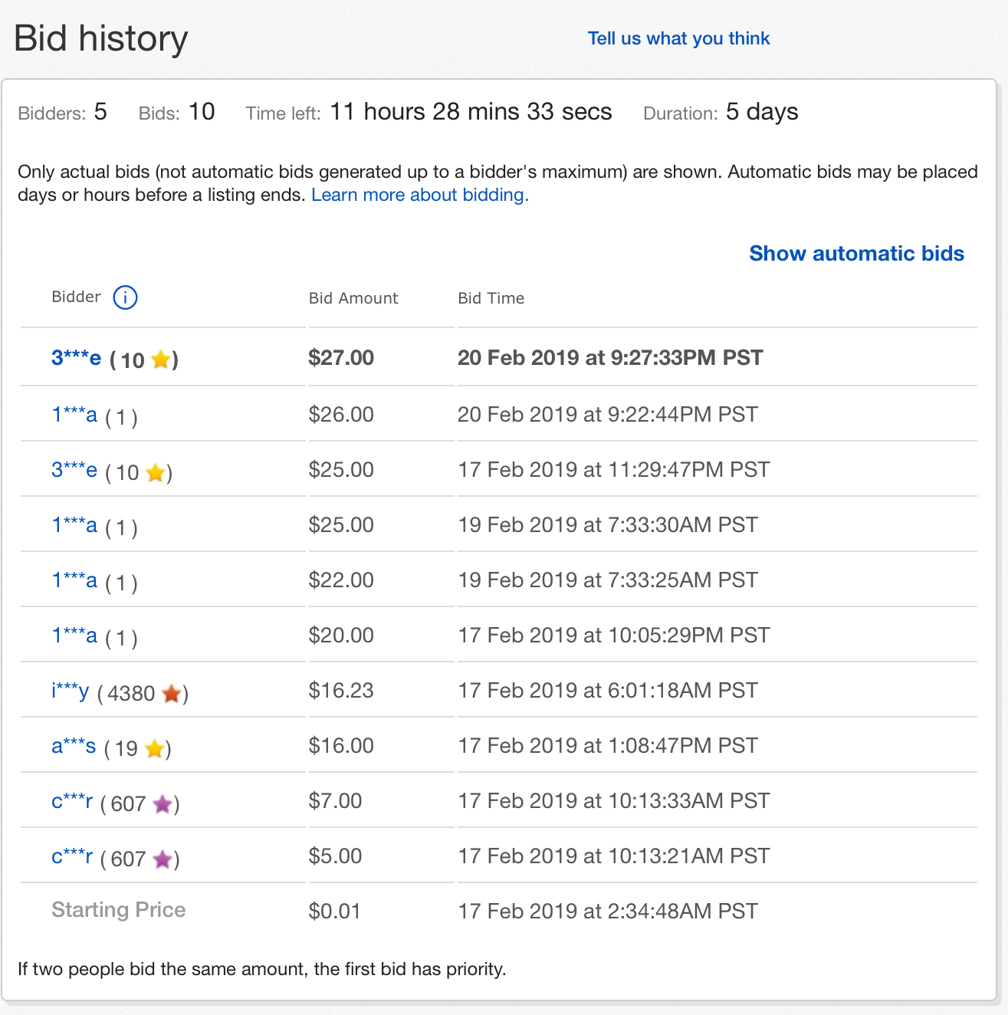View bidder a***s's profile
The image size is (1008, 1015).
[74, 746]
